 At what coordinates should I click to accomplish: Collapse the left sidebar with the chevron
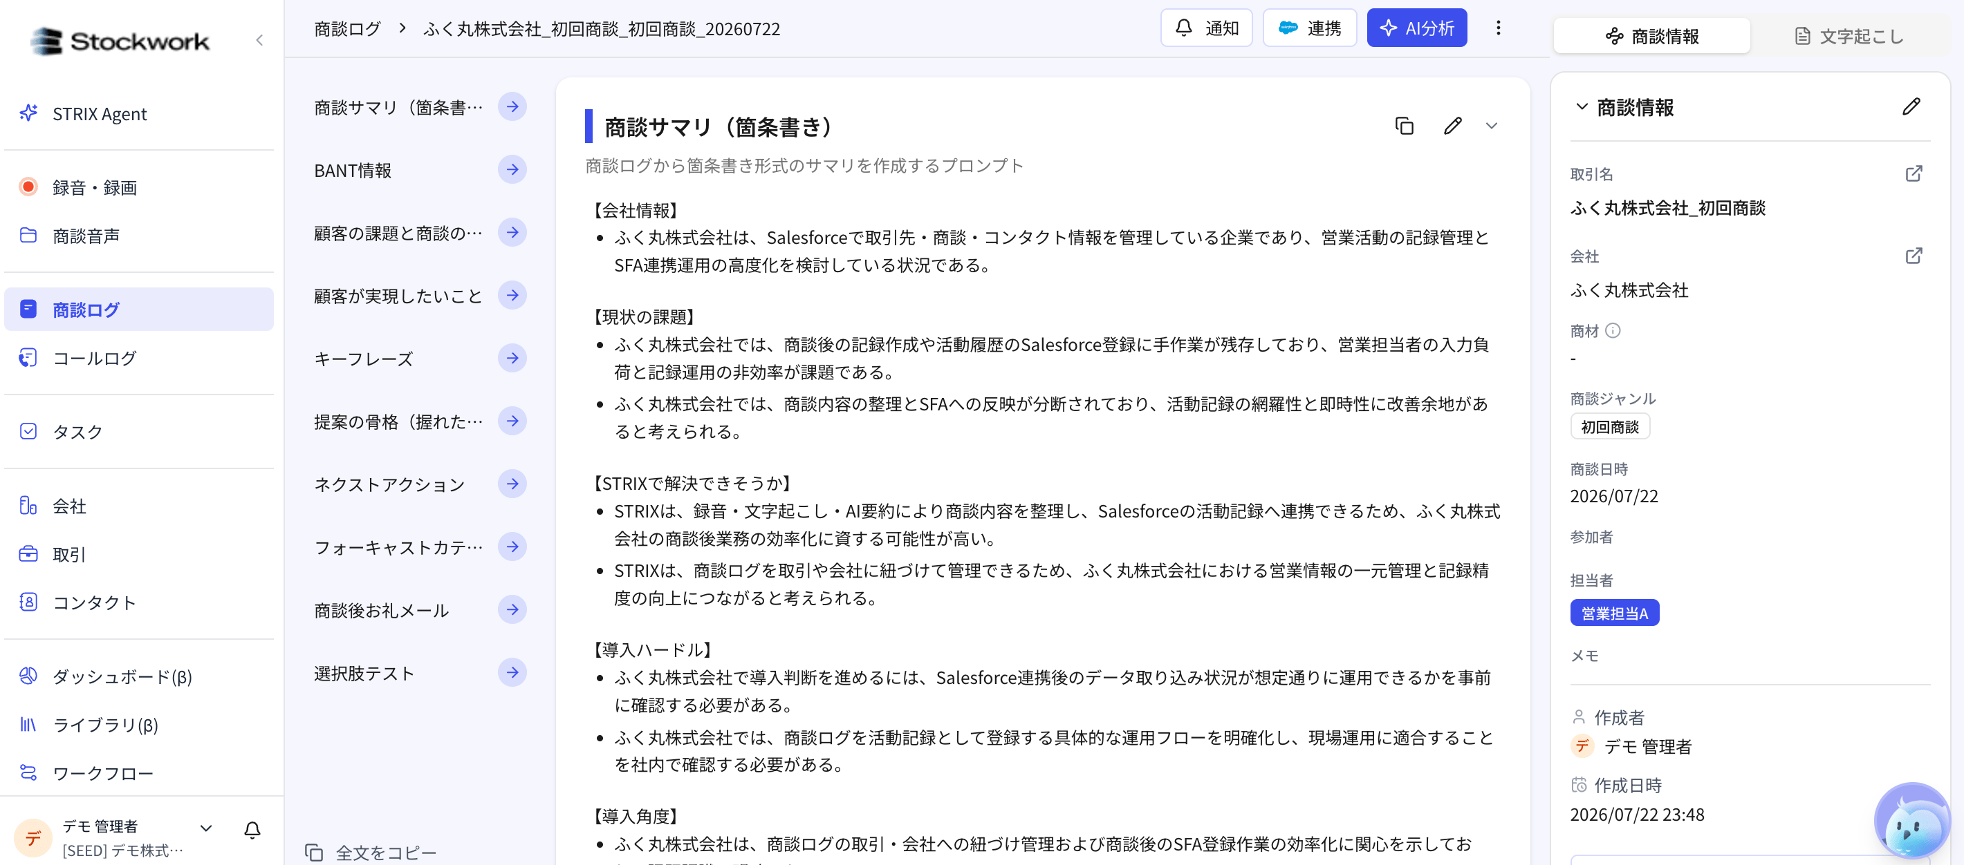click(x=259, y=40)
